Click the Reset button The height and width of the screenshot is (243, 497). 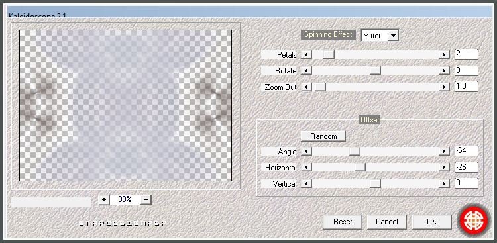(343, 222)
